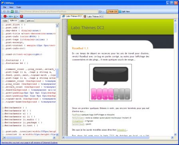Open the Tools menu
This screenshot has width=179, height=145.
[x=19, y=7]
